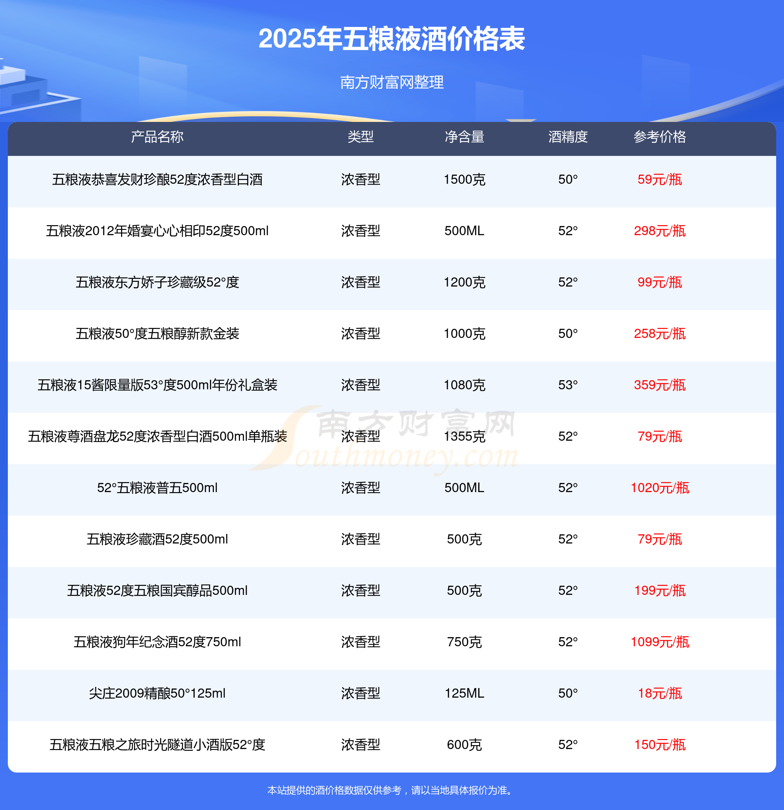Image resolution: width=784 pixels, height=810 pixels.
Task: Select the 1080克 net content cell
Action: [x=464, y=385]
